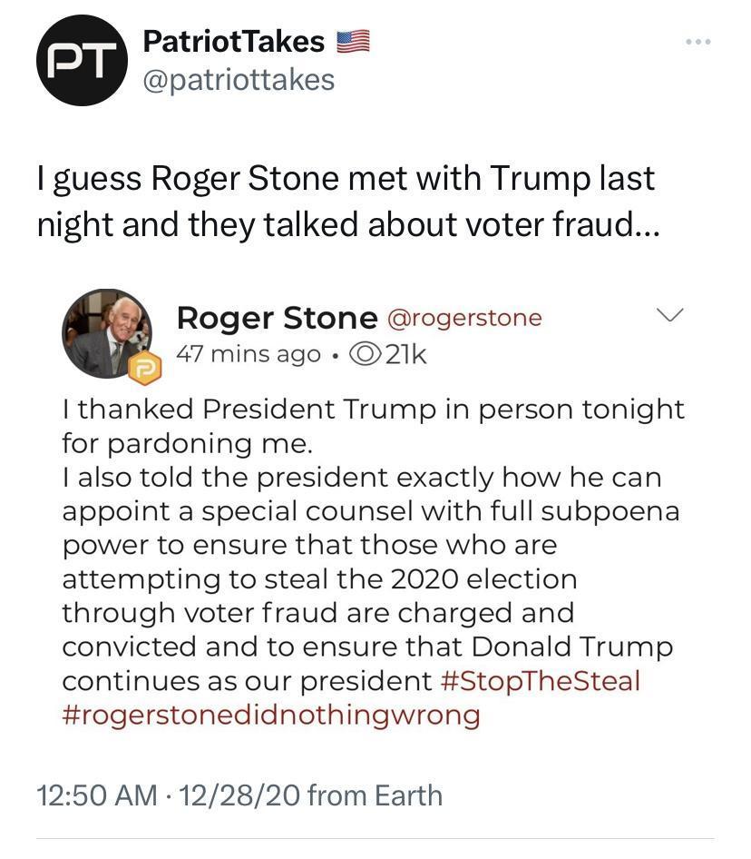Click the tweet text about voter fraud
This screenshot has width=751, height=859.
click(x=348, y=202)
